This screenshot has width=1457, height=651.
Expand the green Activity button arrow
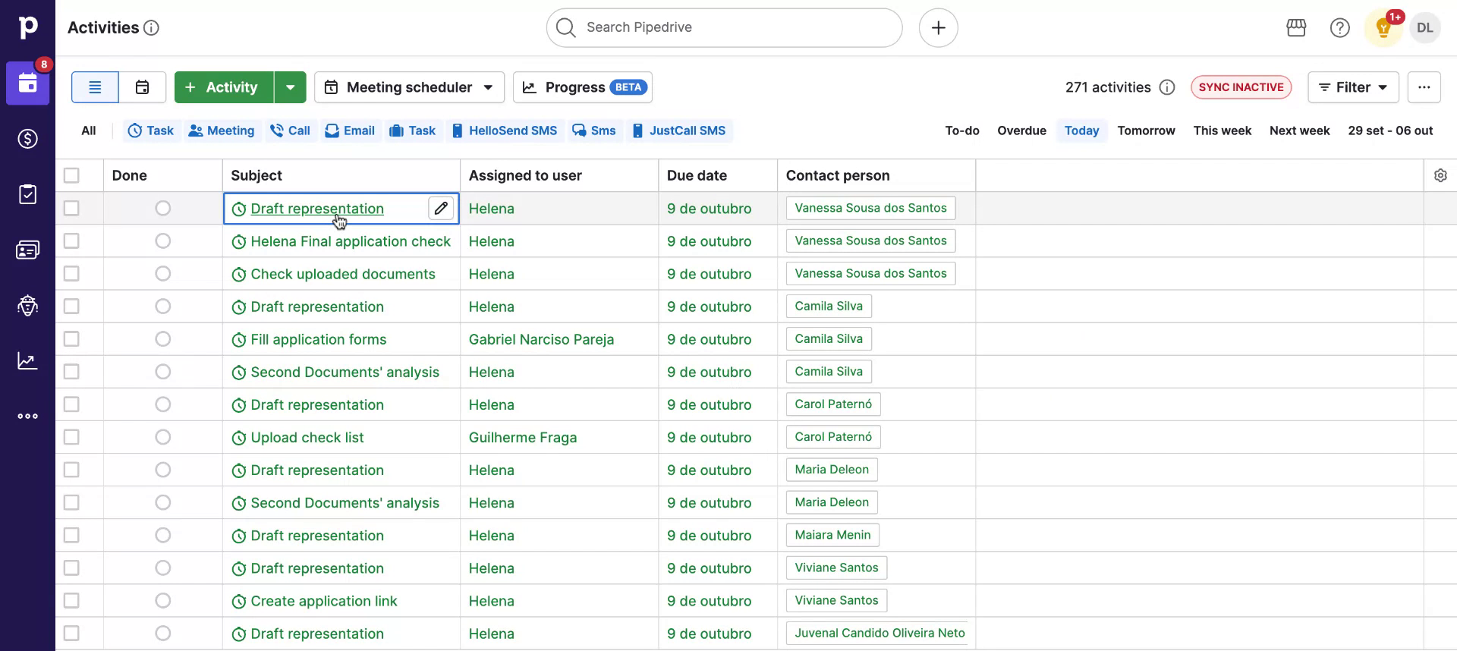290,87
